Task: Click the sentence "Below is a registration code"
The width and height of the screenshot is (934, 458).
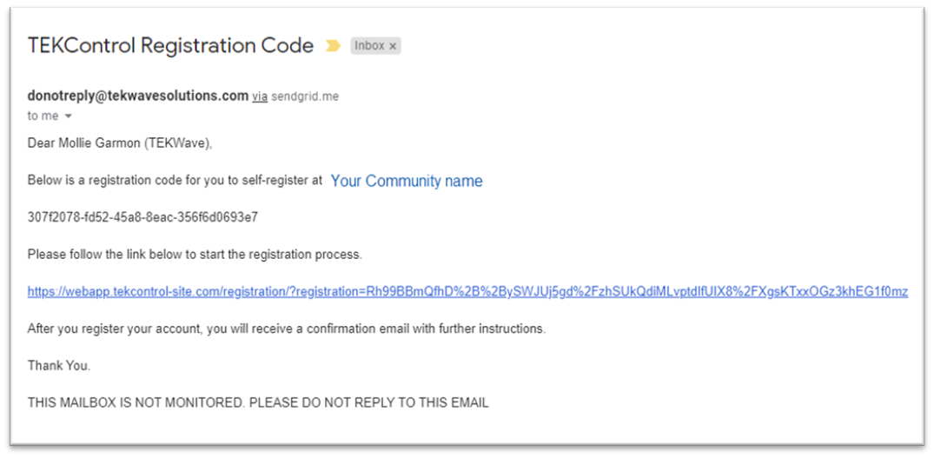Action: click(x=175, y=181)
